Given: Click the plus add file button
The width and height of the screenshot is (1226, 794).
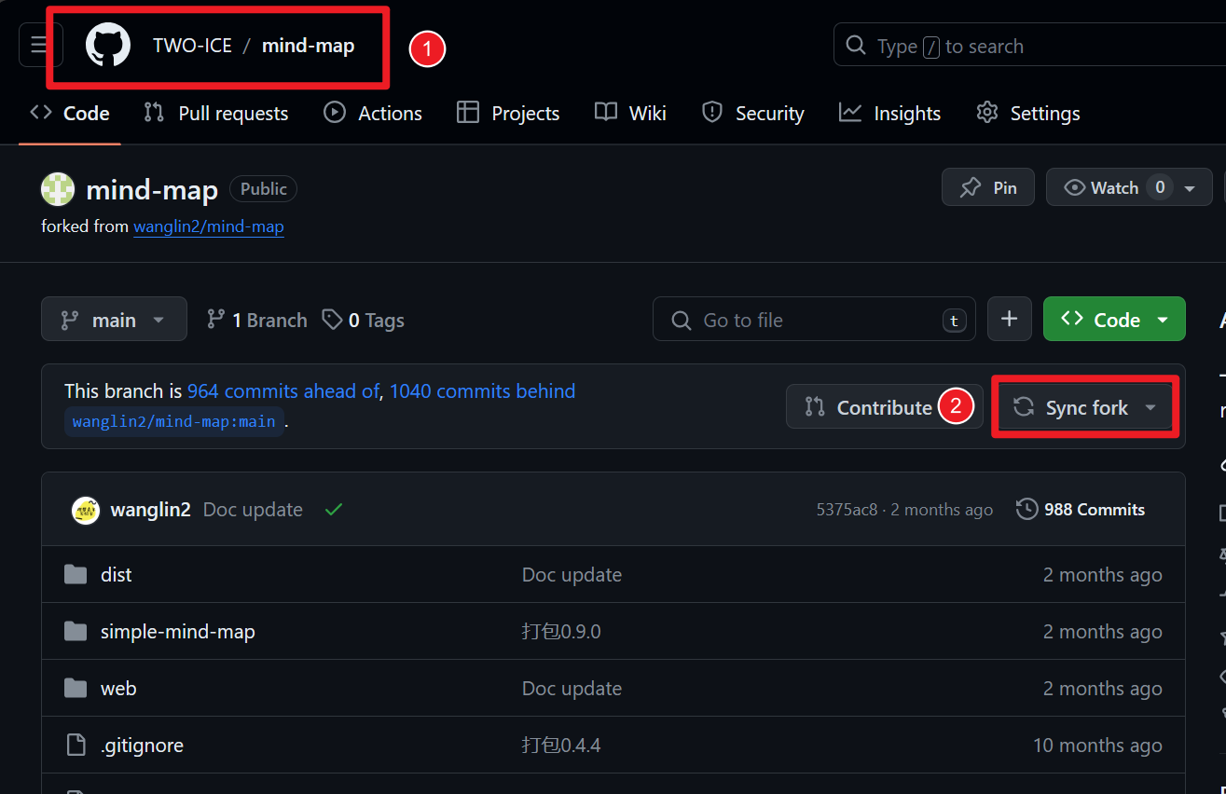Looking at the screenshot, I should pyautogui.click(x=1010, y=320).
